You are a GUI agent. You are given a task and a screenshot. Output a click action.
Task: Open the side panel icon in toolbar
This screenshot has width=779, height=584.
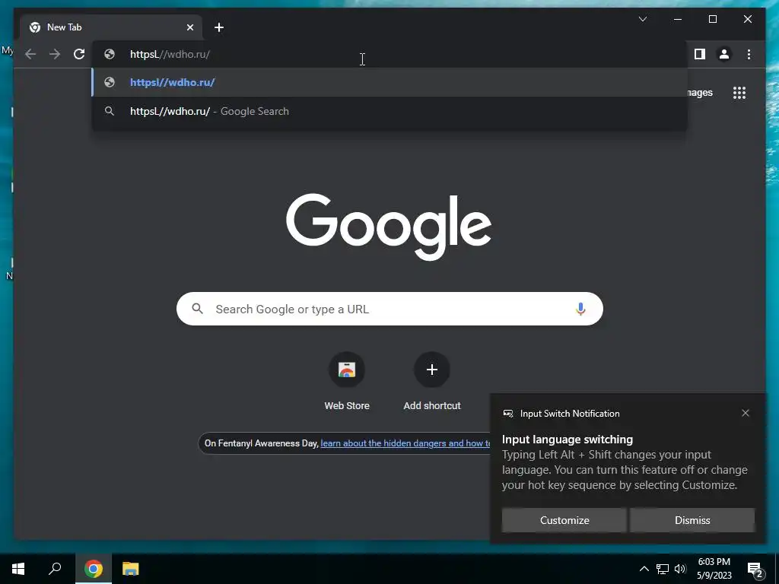pos(700,54)
